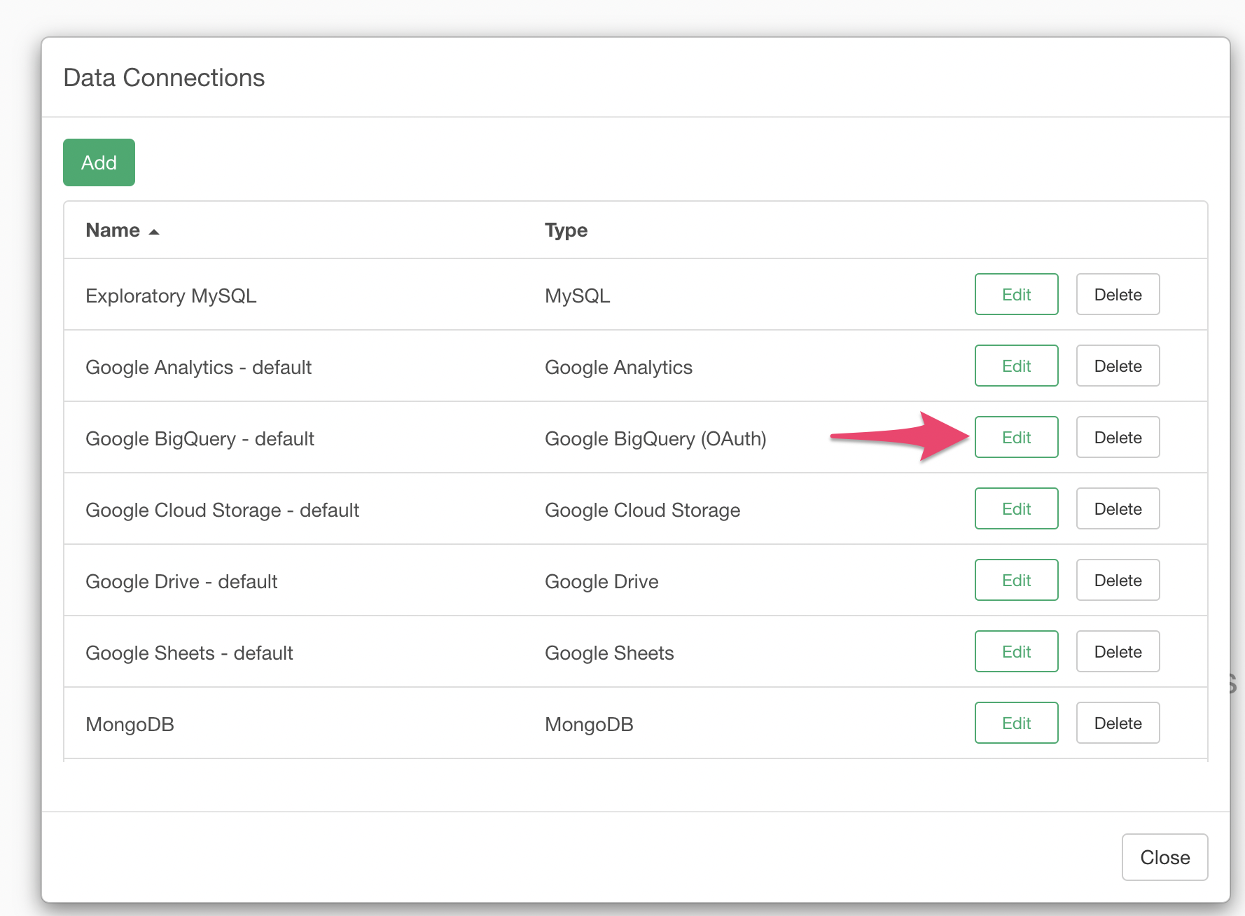
Task: Edit the Google Sheets - default connection
Action: [1016, 652]
